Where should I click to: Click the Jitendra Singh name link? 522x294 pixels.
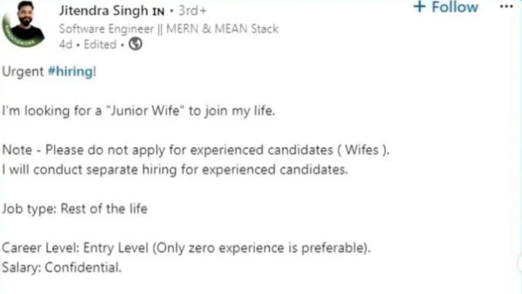(103, 12)
